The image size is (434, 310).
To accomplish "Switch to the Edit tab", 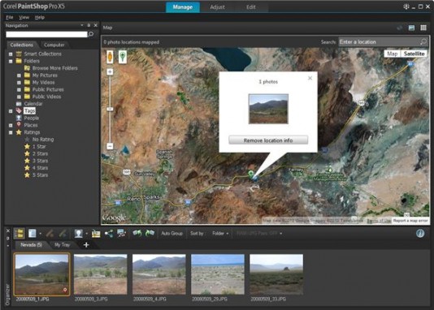I will [x=251, y=7].
